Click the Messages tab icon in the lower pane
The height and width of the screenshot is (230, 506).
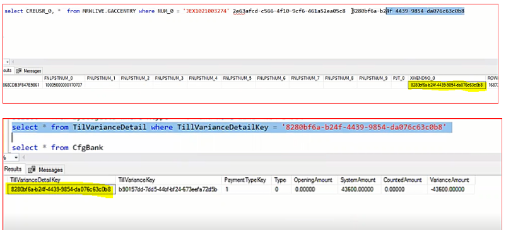point(32,169)
